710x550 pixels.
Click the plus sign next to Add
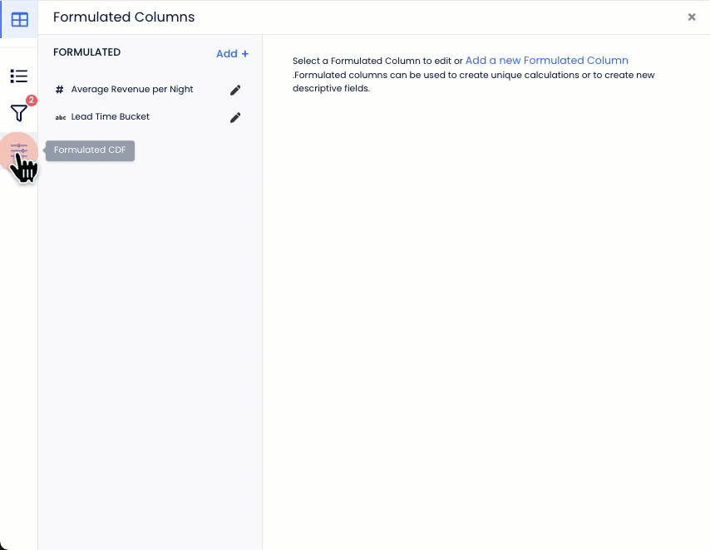coord(244,53)
